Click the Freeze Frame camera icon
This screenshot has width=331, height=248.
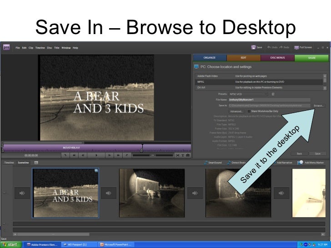pyautogui.click(x=187, y=155)
